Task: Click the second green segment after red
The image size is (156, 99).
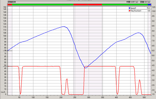Action: (x=125, y=5)
